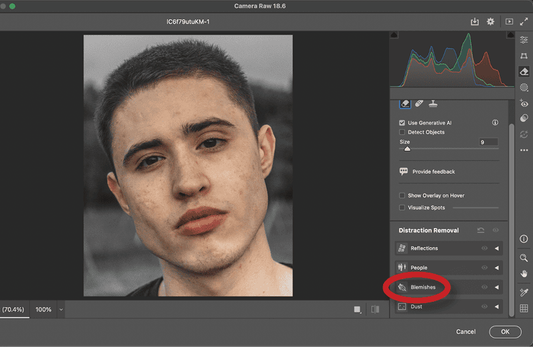Open the zoom level dropdown arrow

(x=61, y=309)
